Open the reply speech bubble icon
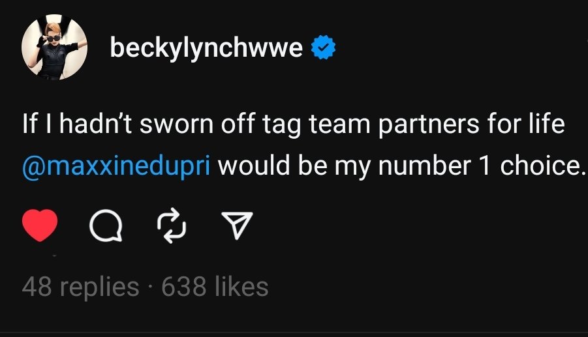588x337 pixels. click(106, 225)
